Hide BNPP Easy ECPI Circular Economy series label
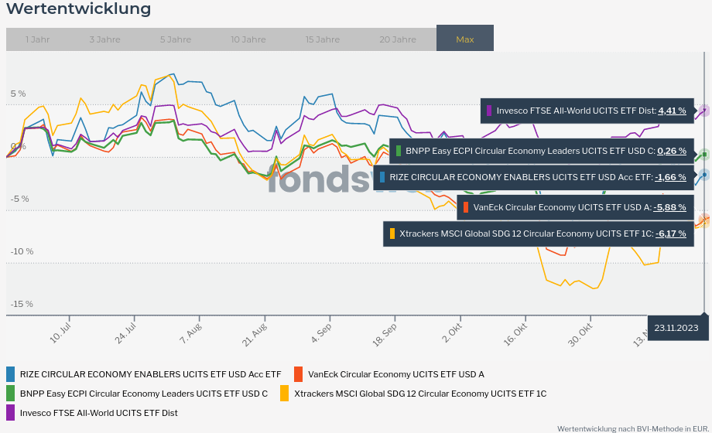This screenshot has height=433, width=712. pyautogui.click(x=143, y=394)
